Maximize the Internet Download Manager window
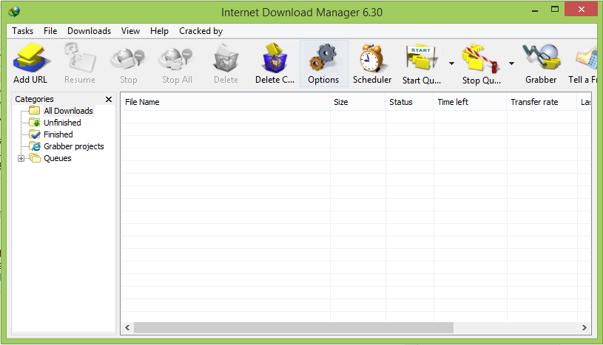 pos(555,10)
